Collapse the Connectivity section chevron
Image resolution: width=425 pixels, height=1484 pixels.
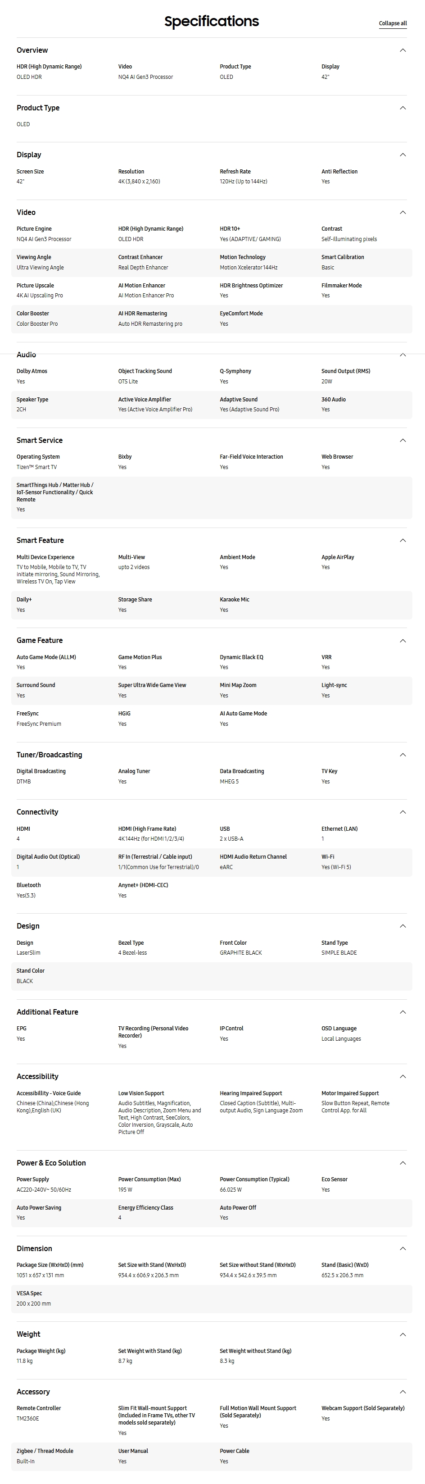[402, 812]
